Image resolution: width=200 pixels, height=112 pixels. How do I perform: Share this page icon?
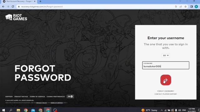tap(181, 7)
